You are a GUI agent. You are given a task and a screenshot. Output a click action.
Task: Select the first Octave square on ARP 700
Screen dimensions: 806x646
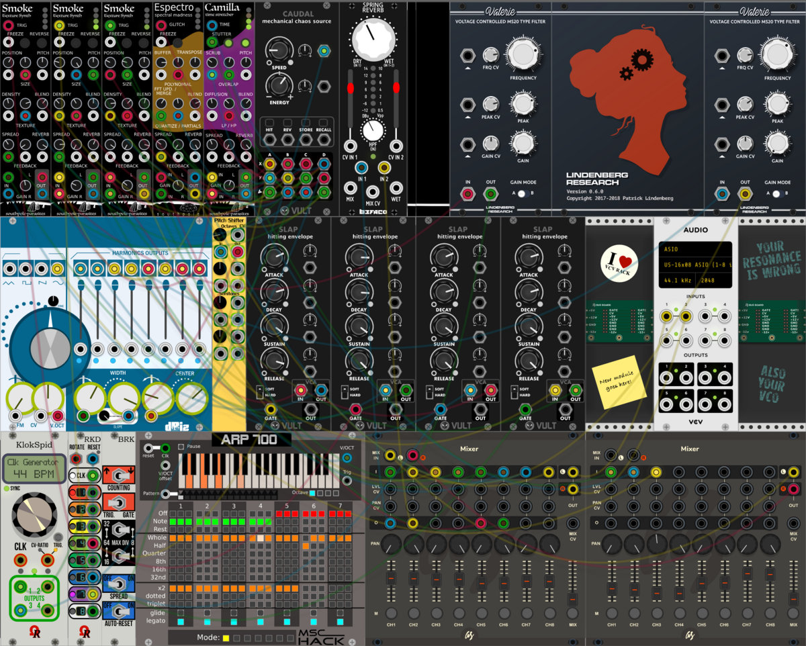coord(314,493)
